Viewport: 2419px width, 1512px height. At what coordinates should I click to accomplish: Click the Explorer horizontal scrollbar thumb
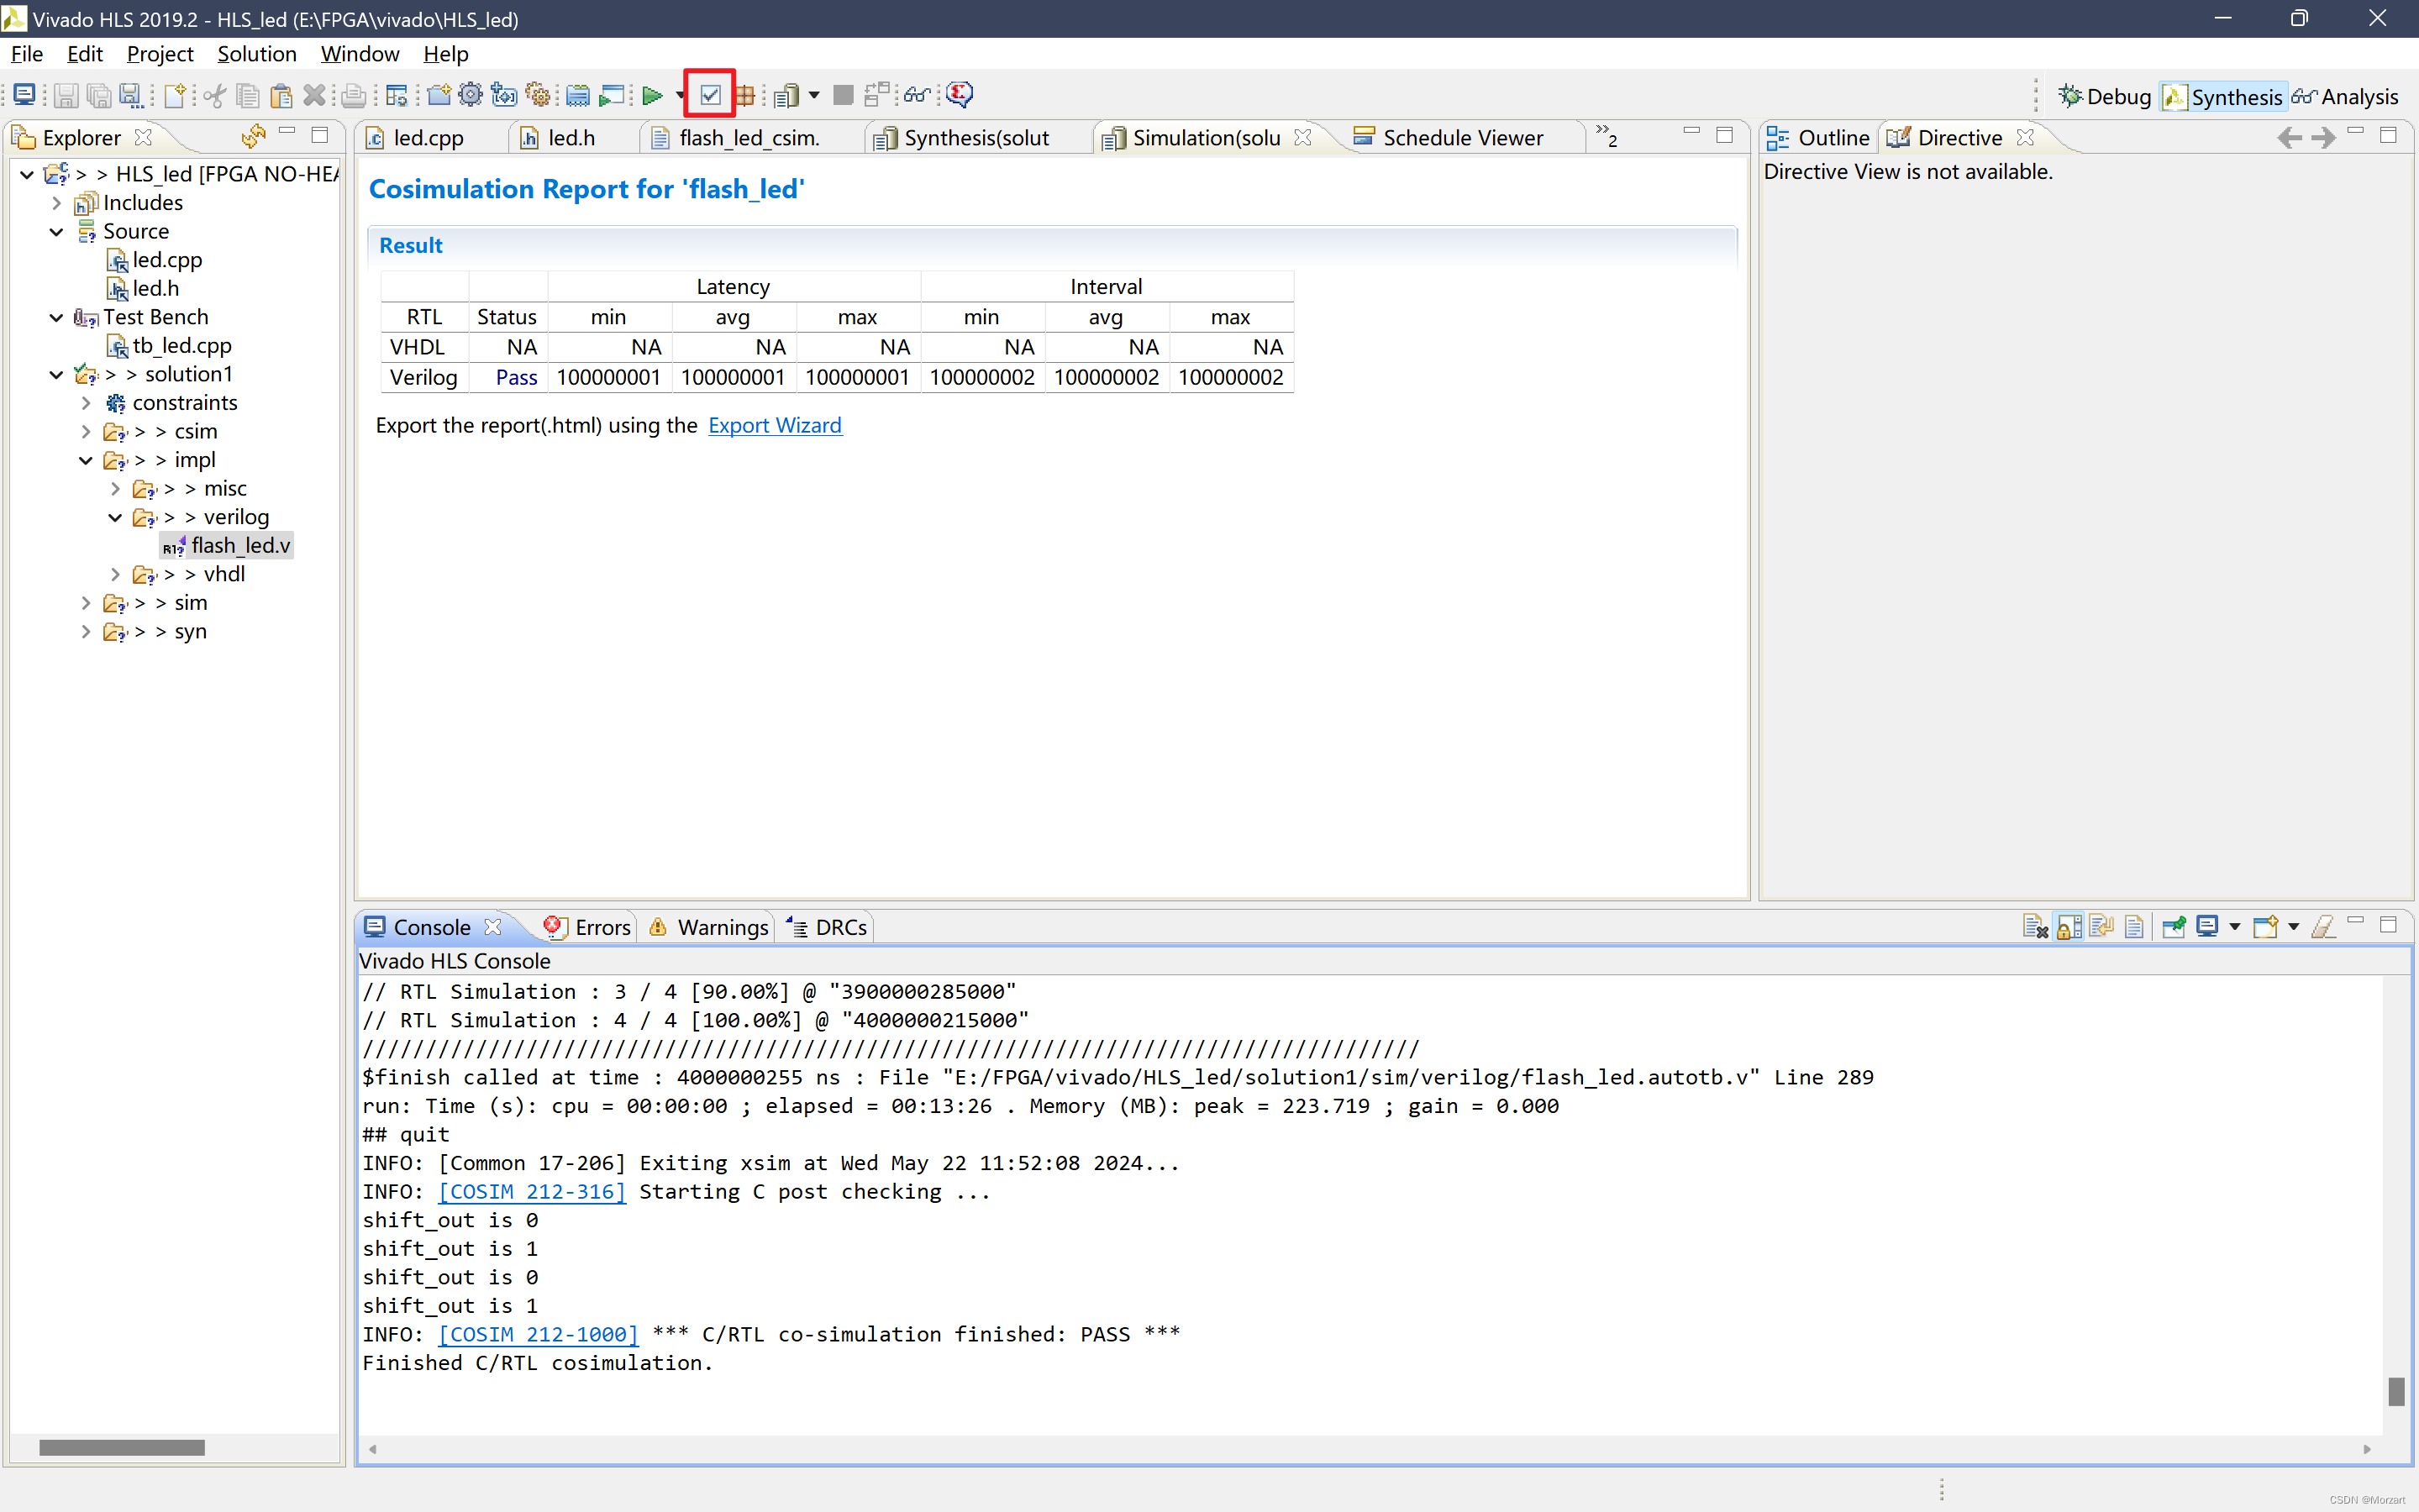122,1448
